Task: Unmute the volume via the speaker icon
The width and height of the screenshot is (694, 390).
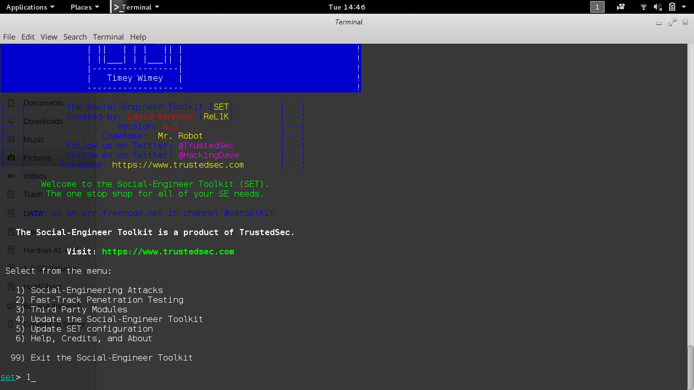Action: 658,7
